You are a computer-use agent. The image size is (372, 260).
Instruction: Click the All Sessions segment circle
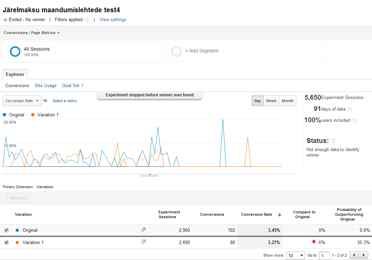pos(15,51)
